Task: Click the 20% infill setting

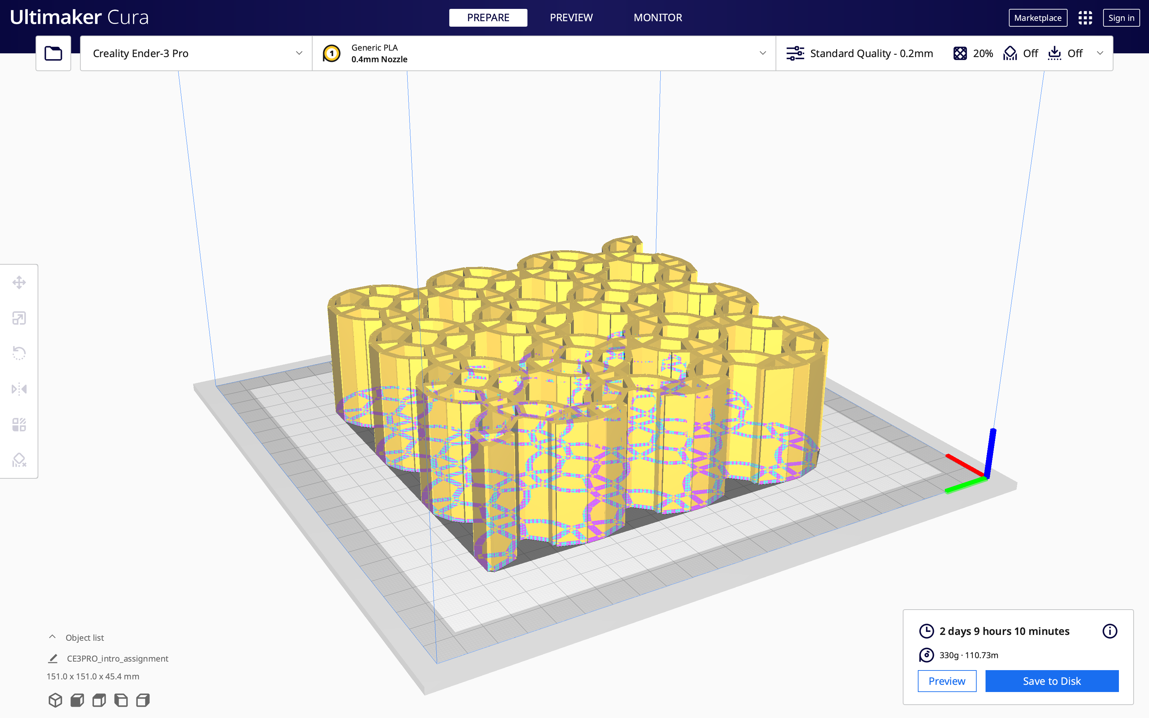Action: (x=973, y=53)
